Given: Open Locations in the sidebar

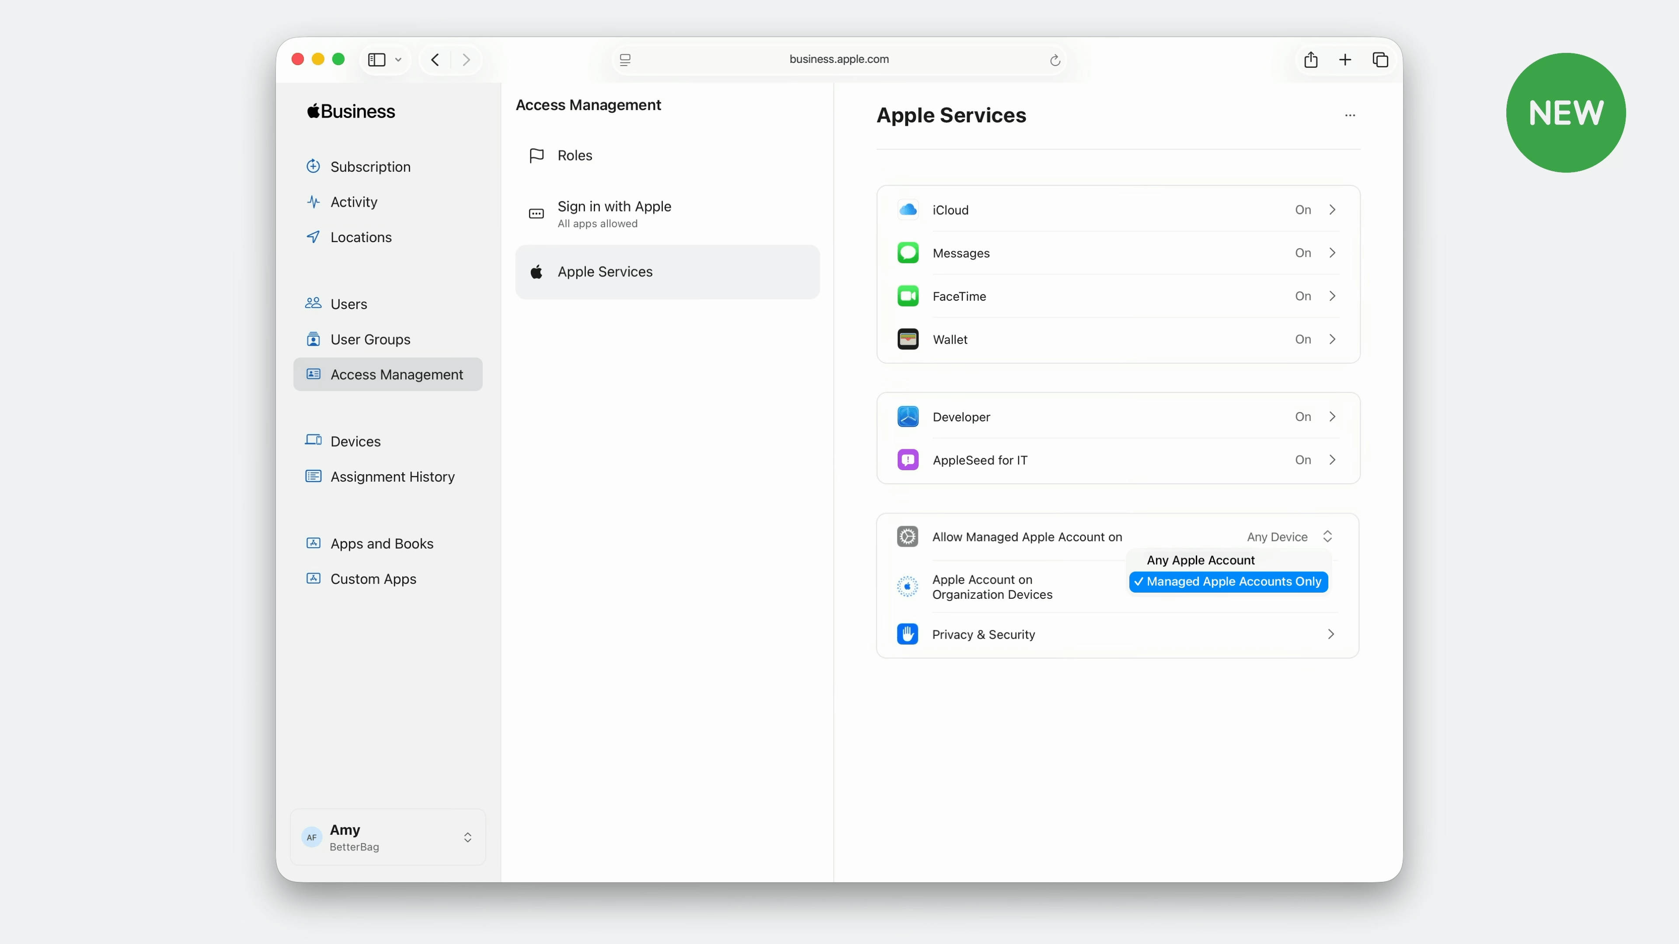Looking at the screenshot, I should [x=388, y=237].
